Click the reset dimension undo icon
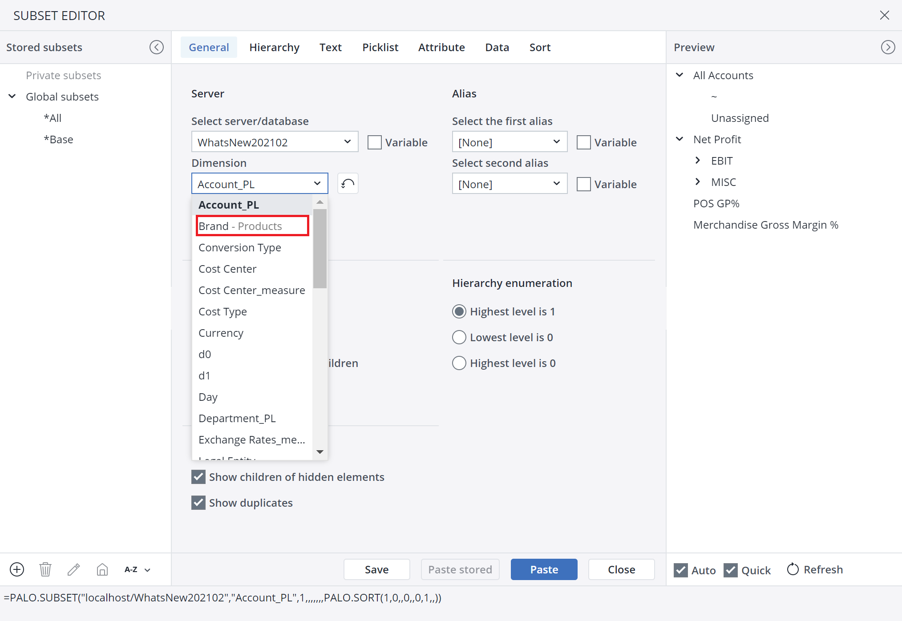This screenshot has width=902, height=621. tap(348, 184)
